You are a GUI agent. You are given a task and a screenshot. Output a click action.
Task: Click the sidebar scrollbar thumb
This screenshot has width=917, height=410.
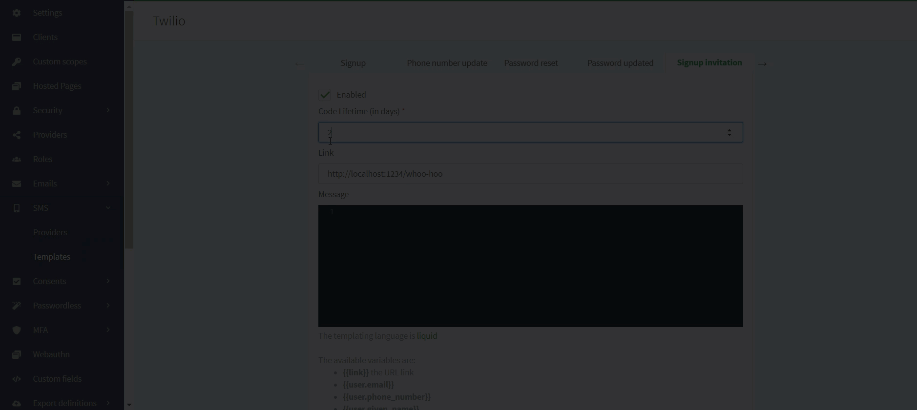(129, 130)
